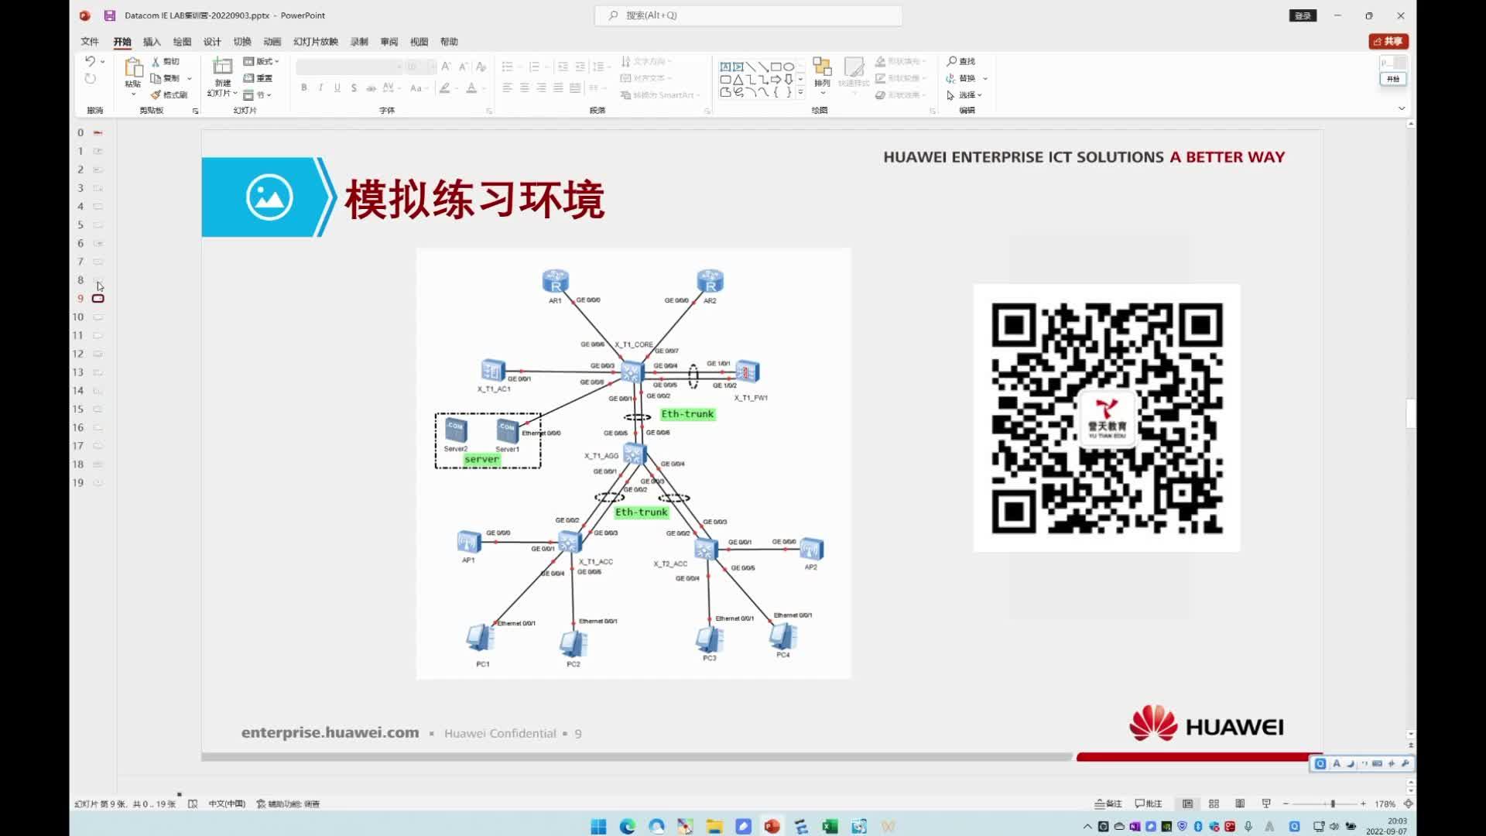This screenshot has width=1486, height=836.
Task: Click the Undo arrow icon
Action: click(91, 60)
